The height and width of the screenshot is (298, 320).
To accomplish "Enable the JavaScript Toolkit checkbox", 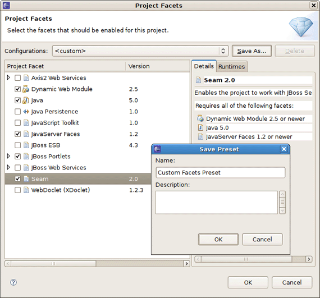I will coord(18,122).
